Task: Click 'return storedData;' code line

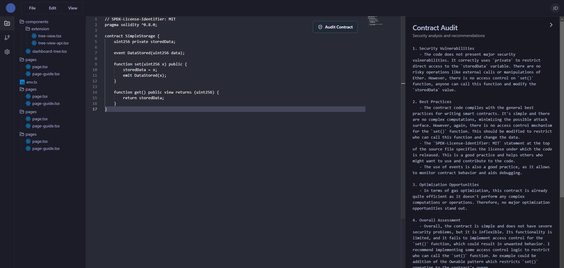Action: tap(143, 98)
